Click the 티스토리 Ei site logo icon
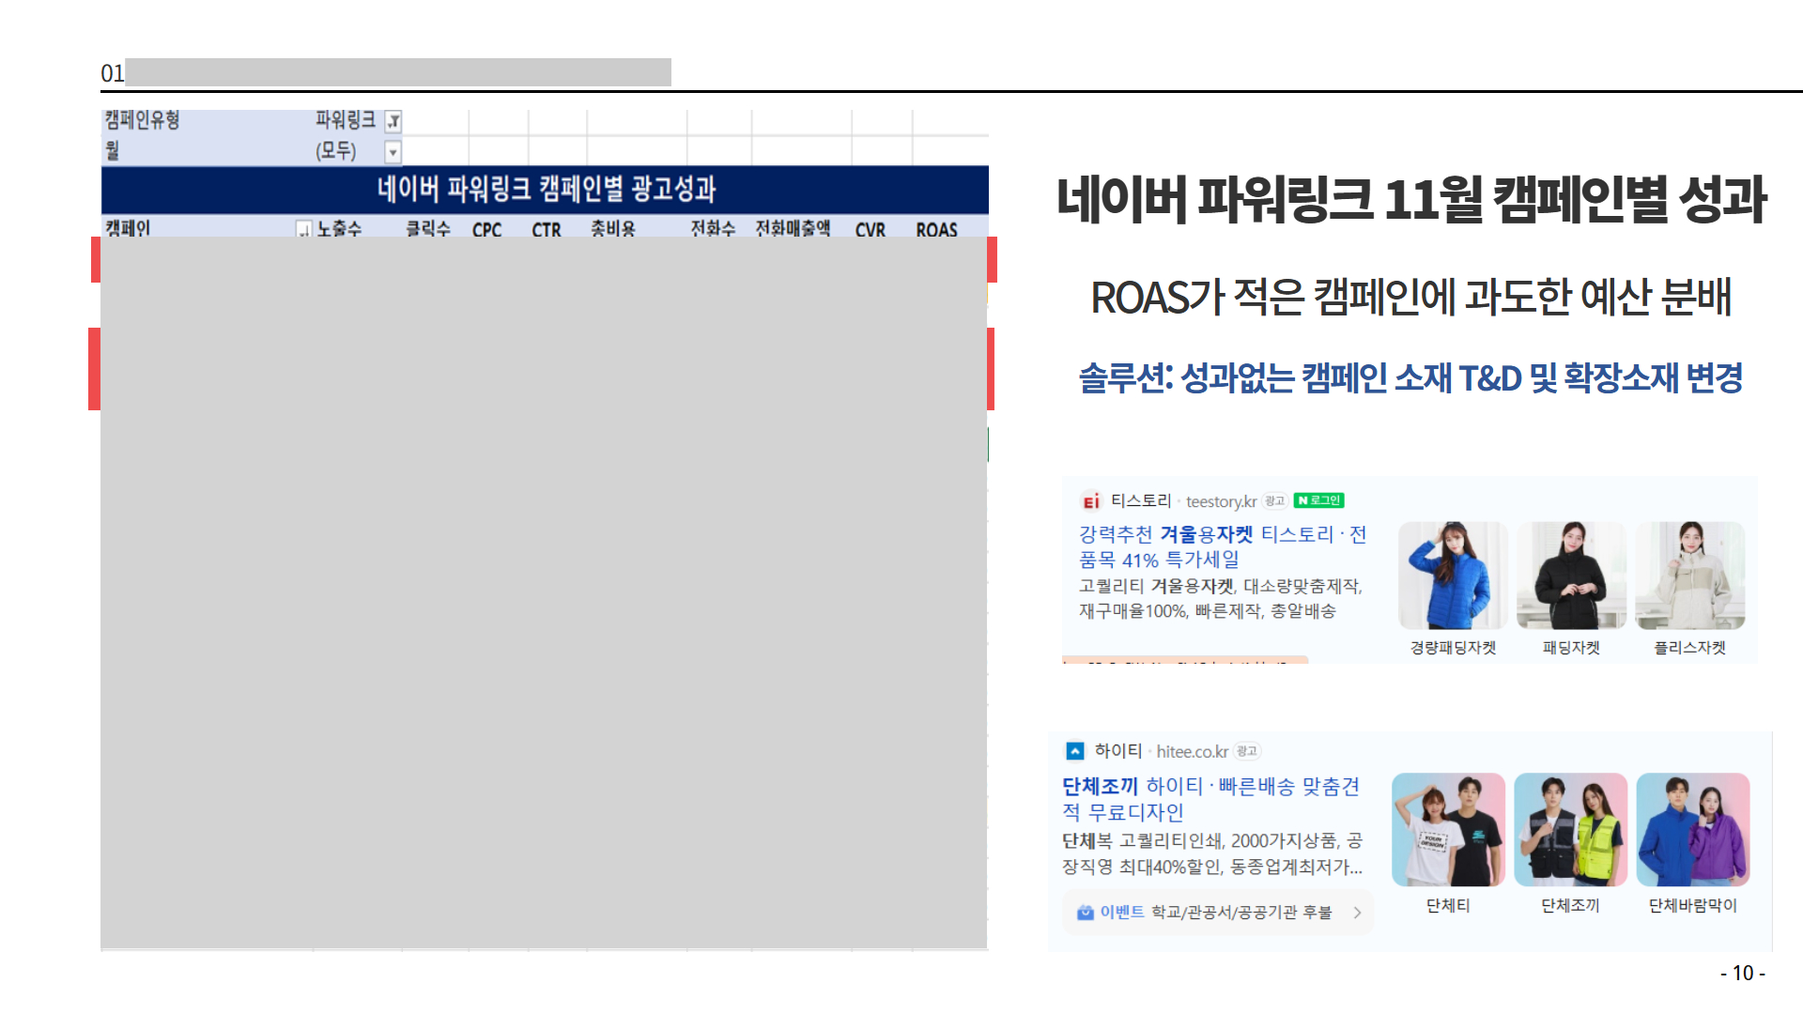Image resolution: width=1803 pixels, height=1014 pixels. (1090, 501)
